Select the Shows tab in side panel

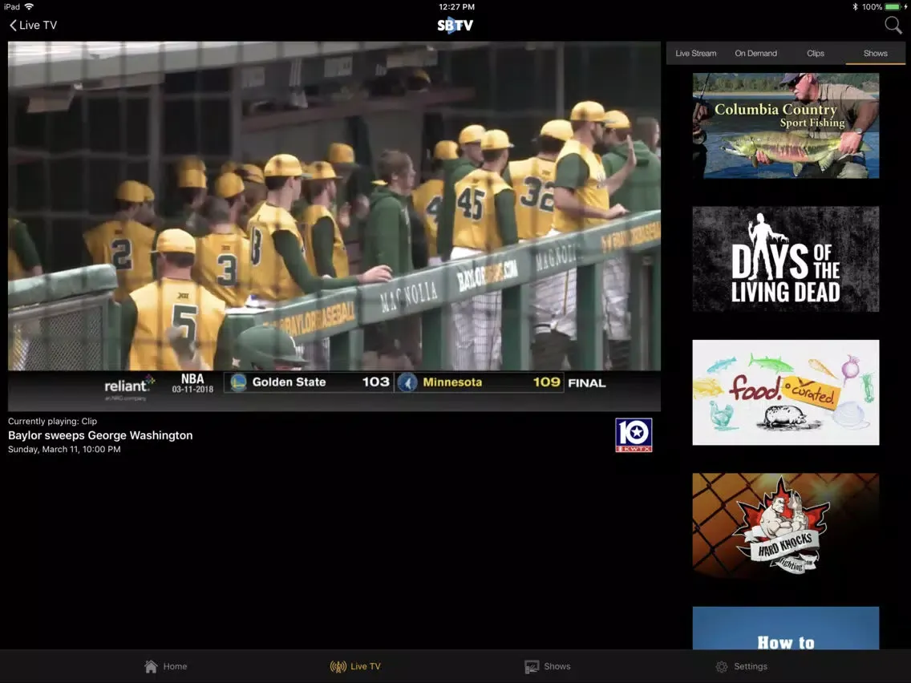click(875, 53)
